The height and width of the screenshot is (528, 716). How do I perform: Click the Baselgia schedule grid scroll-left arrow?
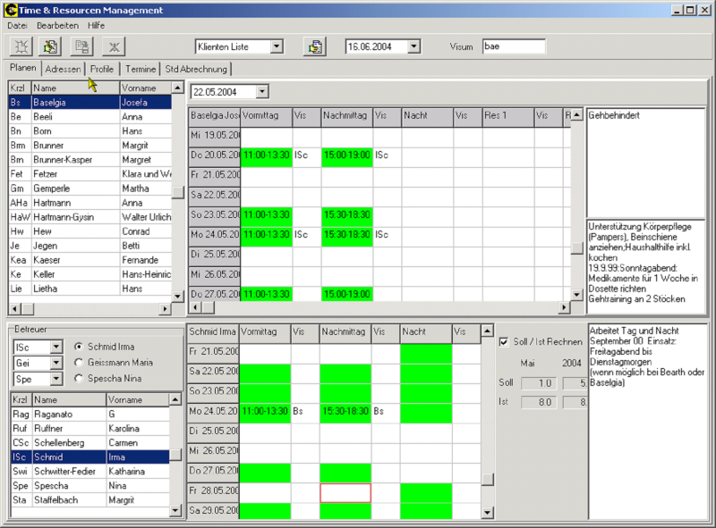pos(195,307)
